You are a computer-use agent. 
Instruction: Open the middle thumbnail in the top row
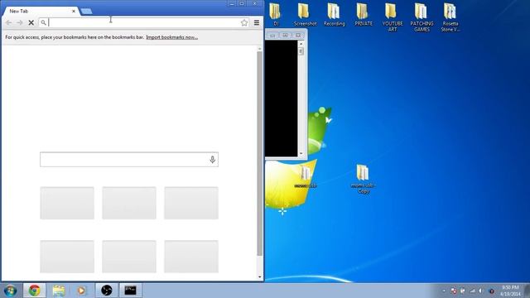point(129,203)
